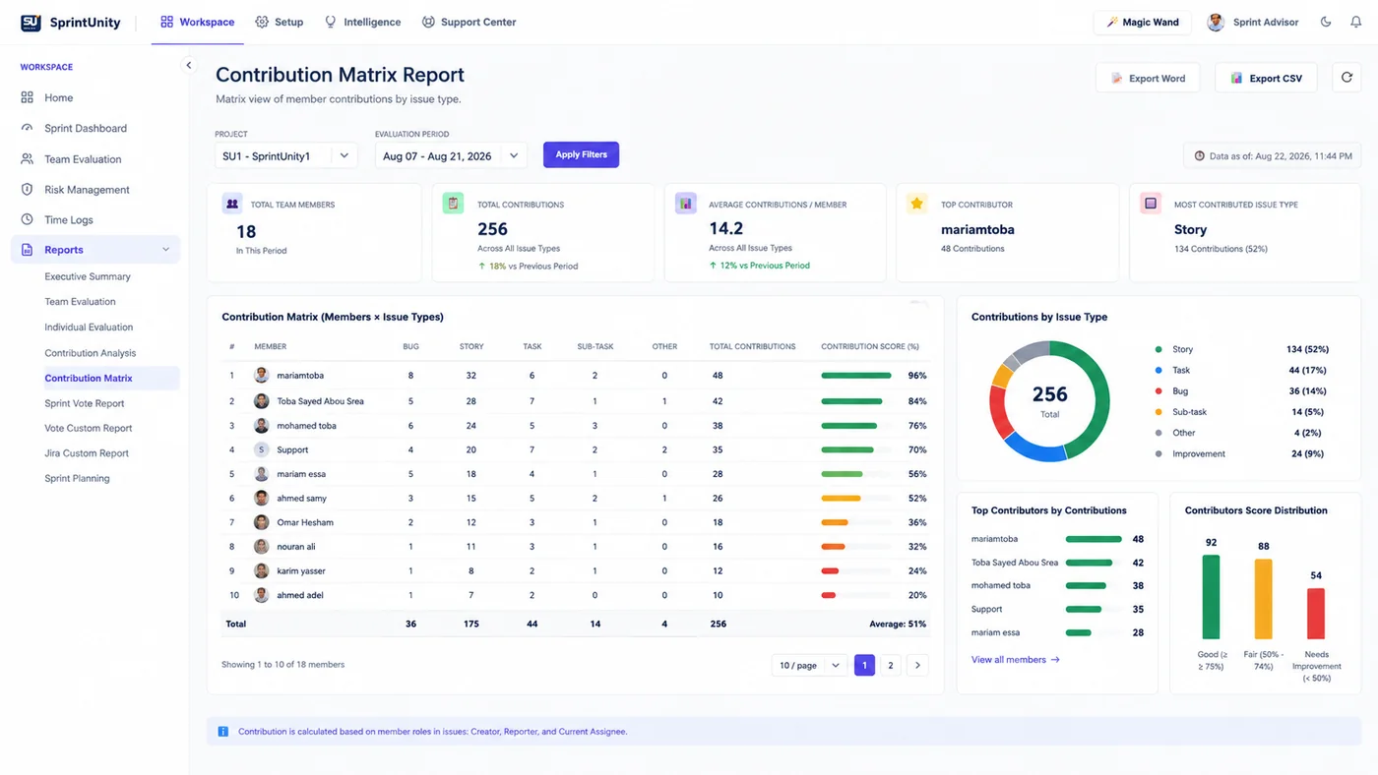
Task: Open the Magic Wand button
Action: [x=1143, y=22]
